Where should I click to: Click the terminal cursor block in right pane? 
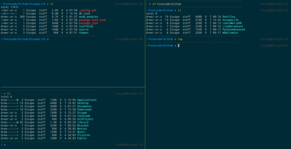(x=179, y=46)
